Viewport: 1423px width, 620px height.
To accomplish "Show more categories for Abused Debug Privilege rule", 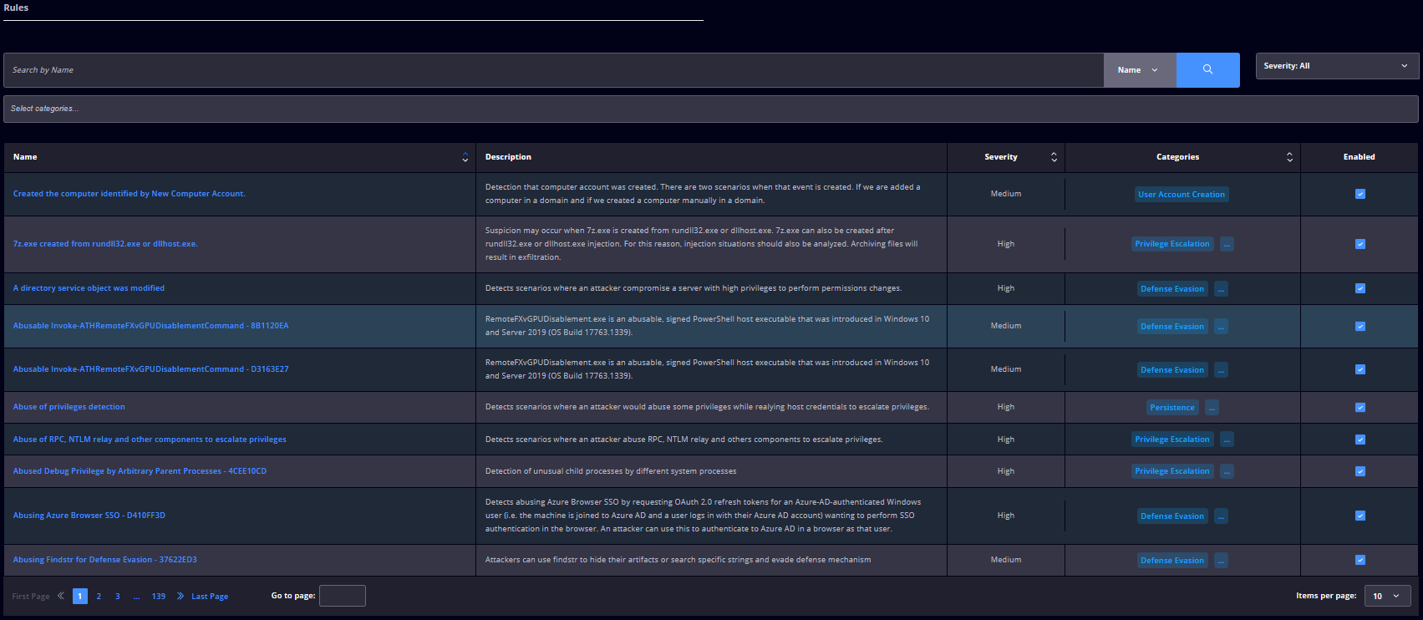I will (x=1227, y=471).
